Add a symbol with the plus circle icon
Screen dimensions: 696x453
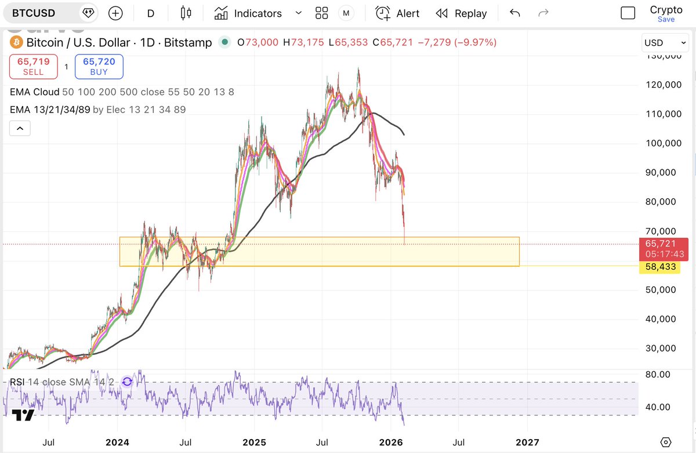(116, 13)
